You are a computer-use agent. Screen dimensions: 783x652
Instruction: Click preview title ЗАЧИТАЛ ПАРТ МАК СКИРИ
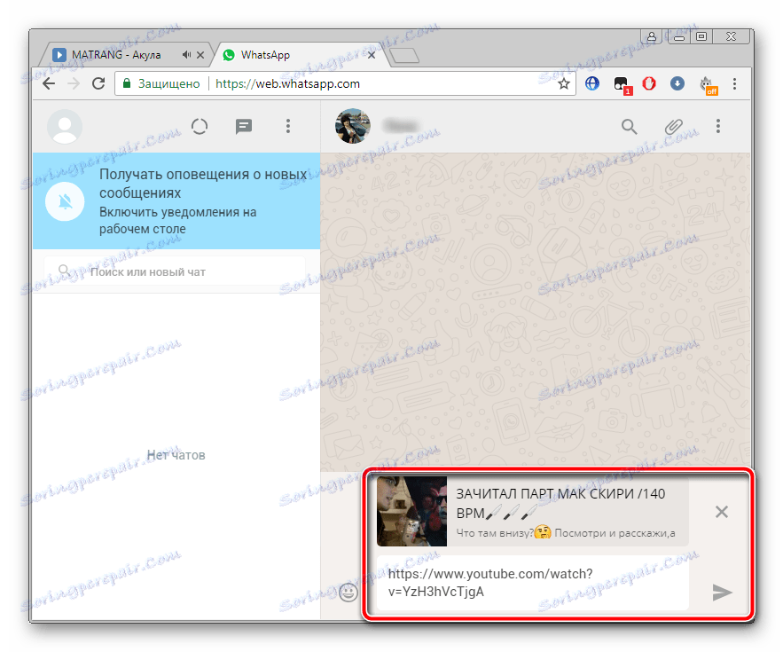(x=560, y=504)
